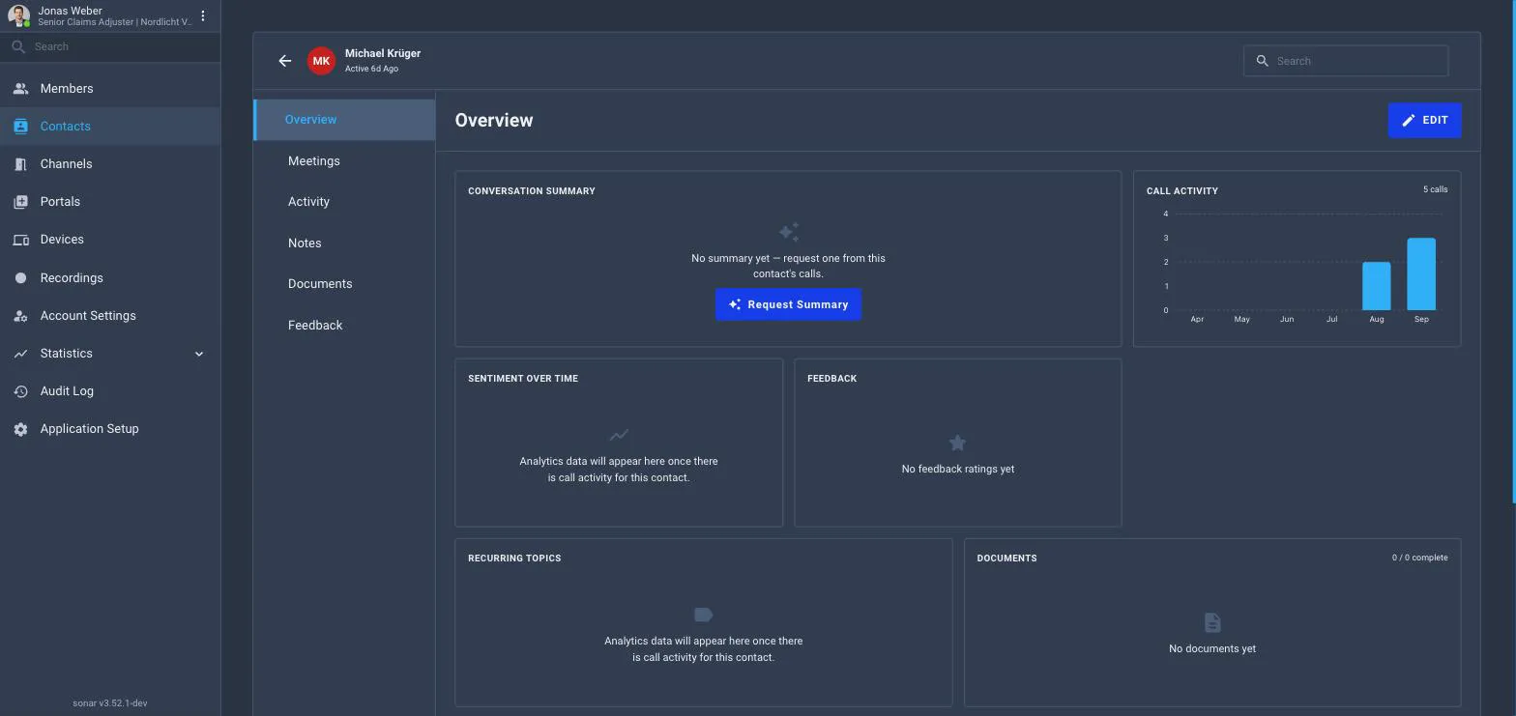The image size is (1516, 716).
Task: Open the Notes tab
Action: 345,243
